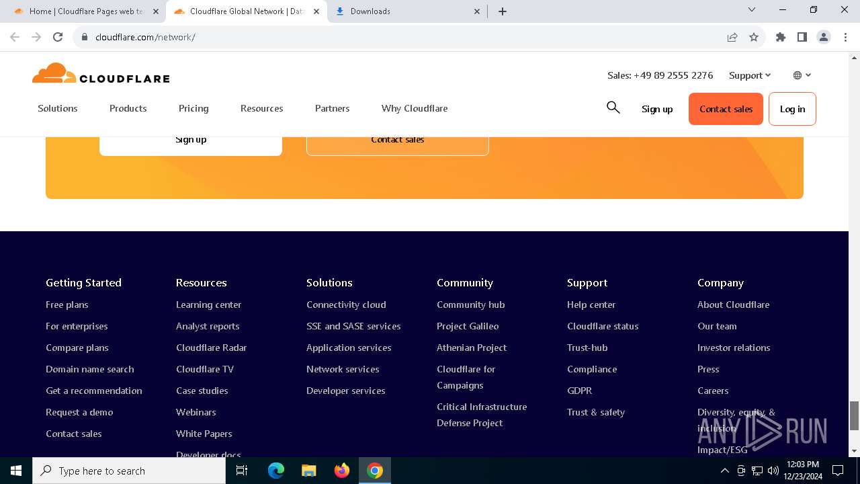860x484 pixels.
Task: Click the scrollbar down arrow
Action: [x=854, y=451]
